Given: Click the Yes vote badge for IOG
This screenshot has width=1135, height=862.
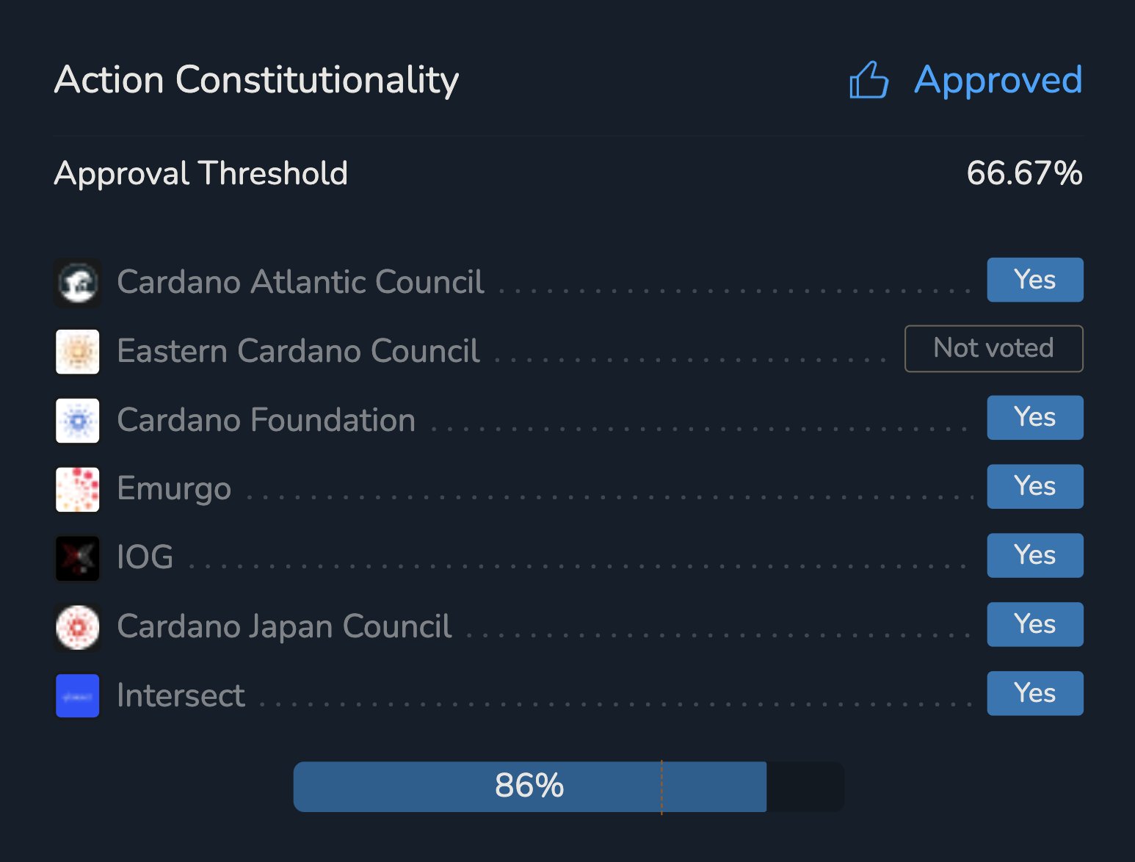Looking at the screenshot, I should 1034,555.
